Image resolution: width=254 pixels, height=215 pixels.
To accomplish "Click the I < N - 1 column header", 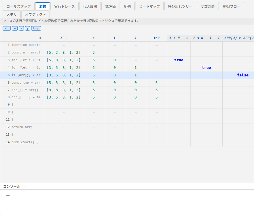I will pyautogui.click(x=179, y=38).
